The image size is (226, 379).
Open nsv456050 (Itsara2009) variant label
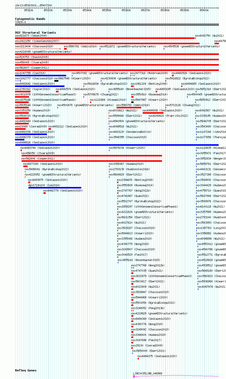[38, 153]
